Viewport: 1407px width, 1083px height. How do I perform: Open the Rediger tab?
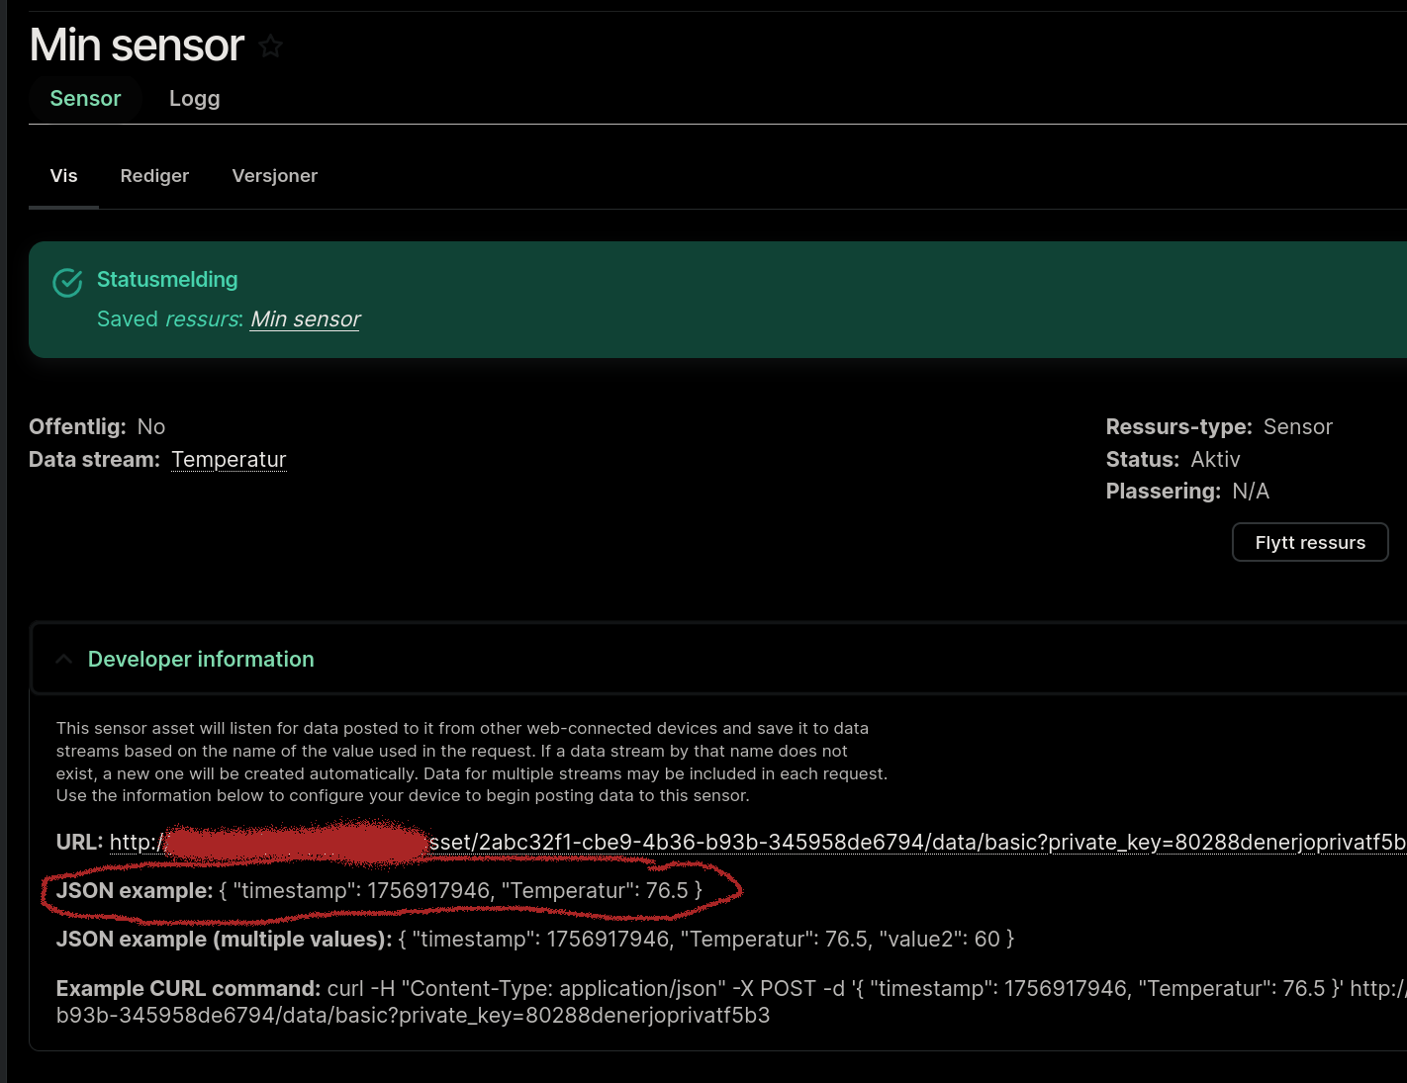(154, 176)
